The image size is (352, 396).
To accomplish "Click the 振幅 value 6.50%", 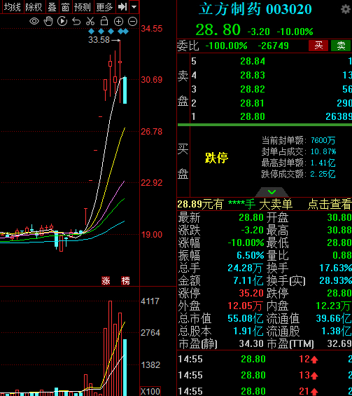I will [250, 255].
